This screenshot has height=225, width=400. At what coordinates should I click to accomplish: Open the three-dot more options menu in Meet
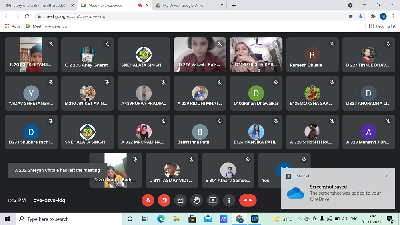[229, 200]
